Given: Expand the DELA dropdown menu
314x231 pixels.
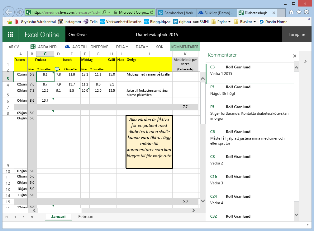Looking at the screenshot, I should [x=122, y=47].
